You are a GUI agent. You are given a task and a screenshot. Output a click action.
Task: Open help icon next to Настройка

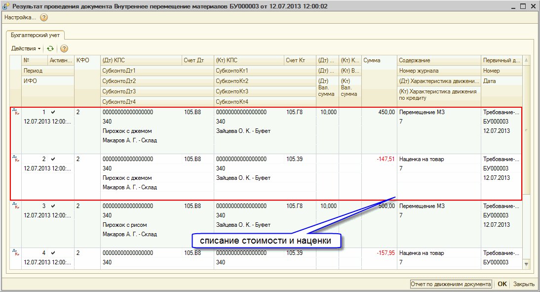(44, 18)
